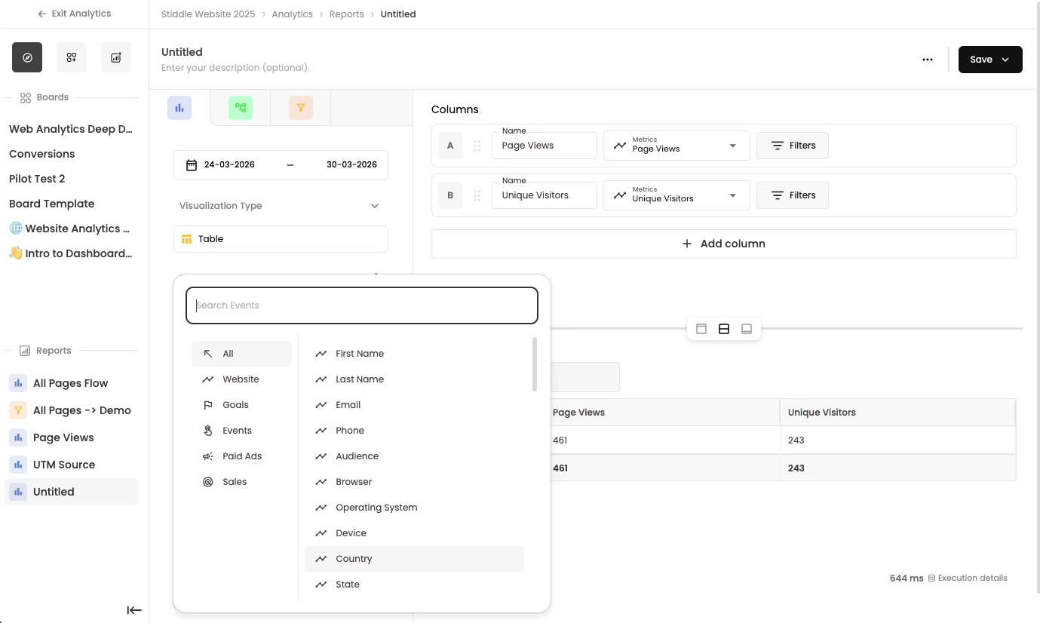
Task: Focus the Search Events field
Action: coord(362,305)
